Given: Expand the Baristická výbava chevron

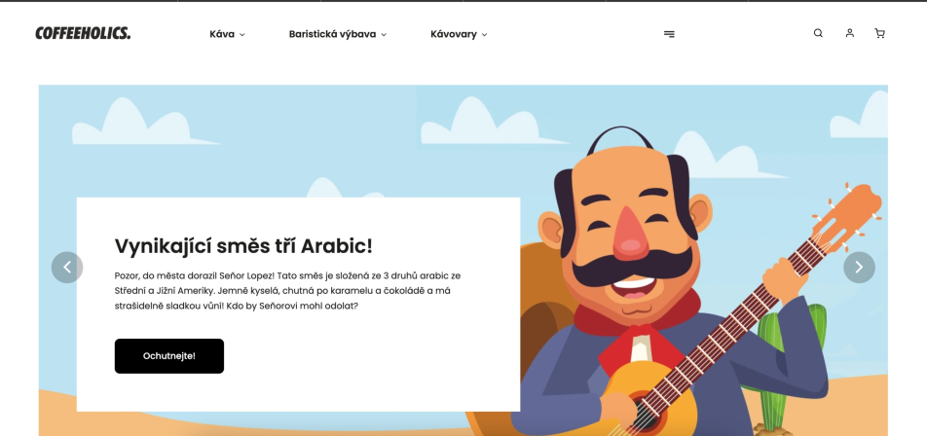Looking at the screenshot, I should point(383,35).
